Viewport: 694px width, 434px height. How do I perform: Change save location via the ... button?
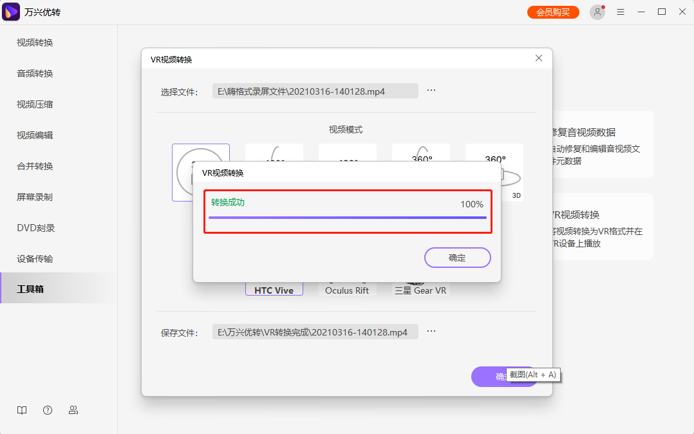[431, 331]
